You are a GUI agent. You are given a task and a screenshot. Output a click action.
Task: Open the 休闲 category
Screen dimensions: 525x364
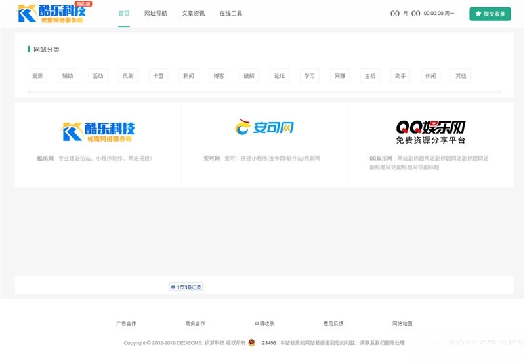[430, 76]
